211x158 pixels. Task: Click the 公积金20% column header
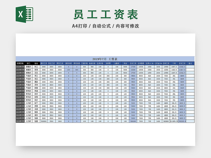click(x=158, y=63)
